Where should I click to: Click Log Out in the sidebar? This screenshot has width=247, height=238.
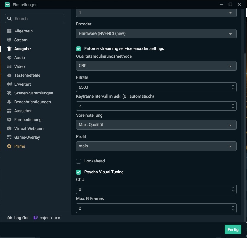[18, 218]
